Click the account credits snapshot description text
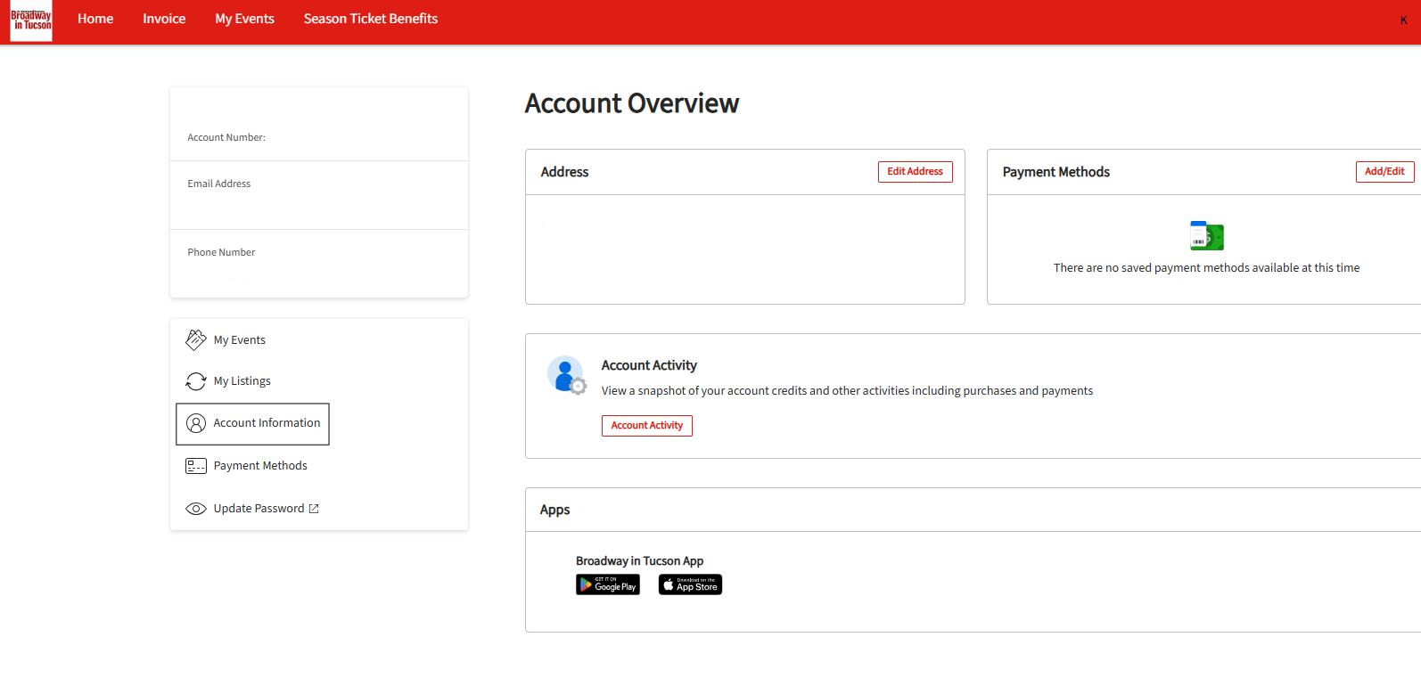1421x678 pixels. point(847,390)
